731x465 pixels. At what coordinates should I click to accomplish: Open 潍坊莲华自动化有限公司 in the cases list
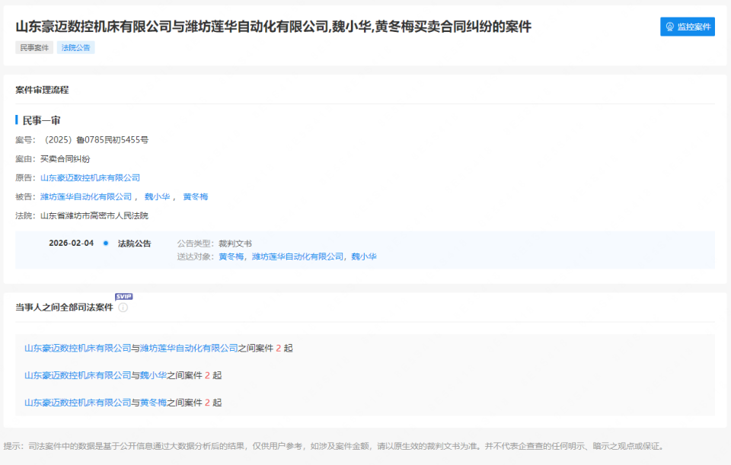(x=189, y=348)
